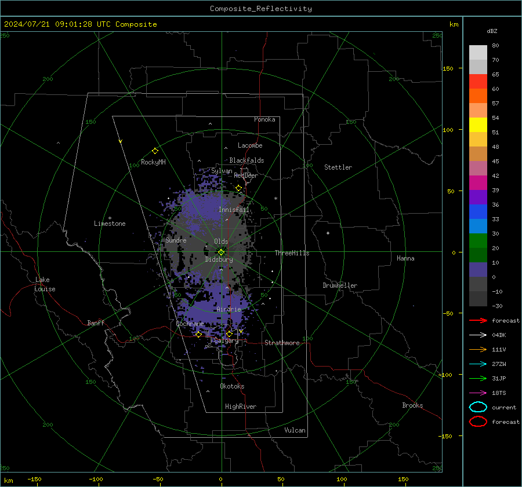The width and height of the screenshot is (522, 487).
Task: Click the white plus marker west of Hanna
Action: click(x=328, y=233)
